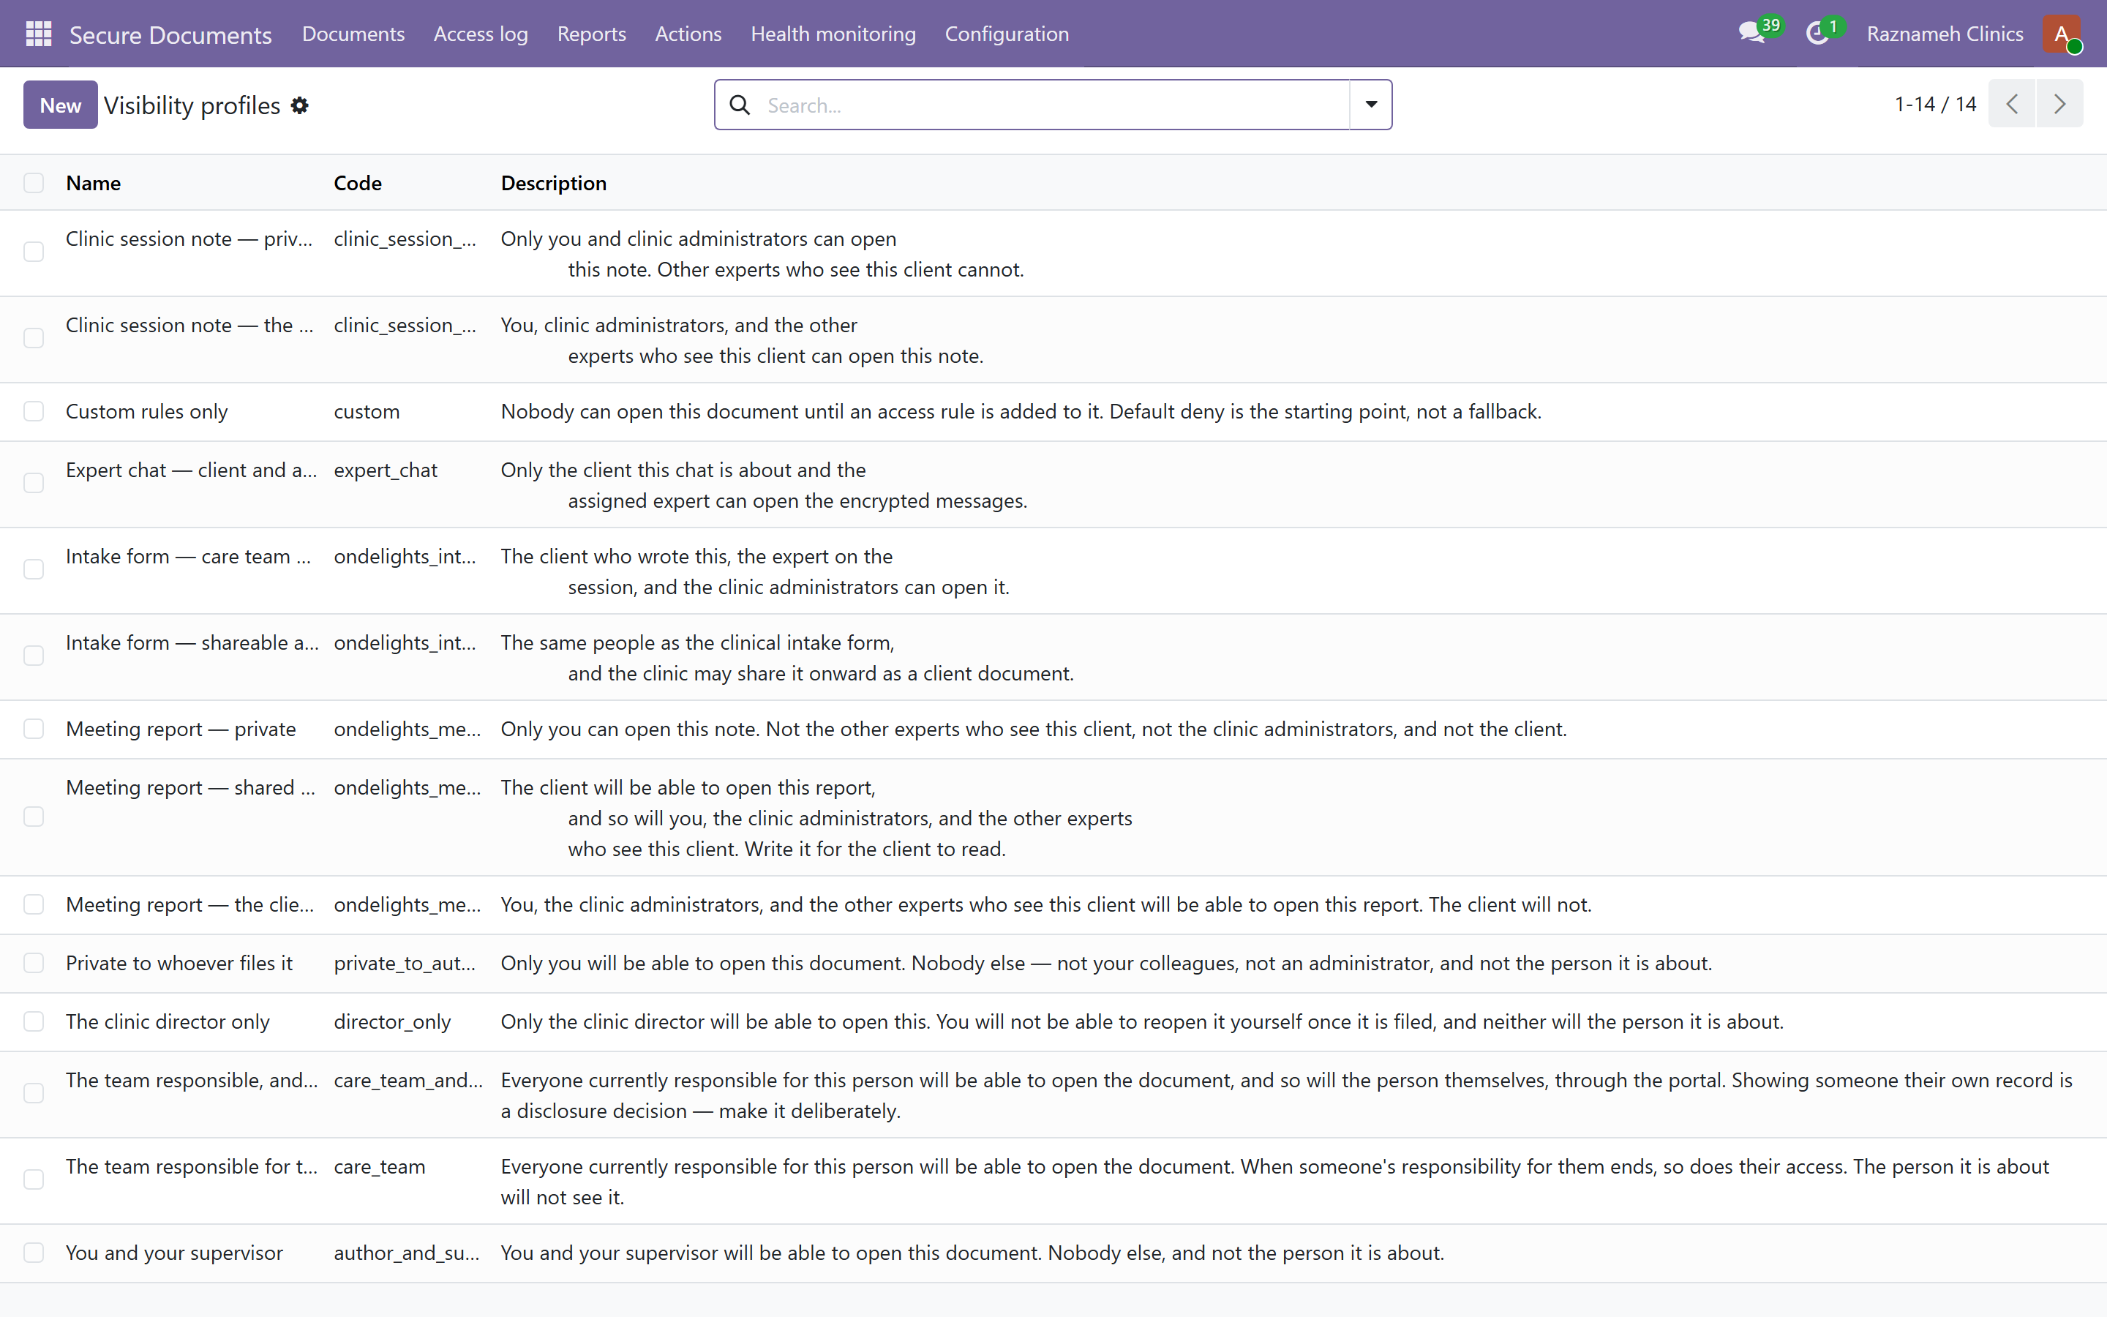
Task: Click the Secure Documents app title
Action: [x=170, y=35]
